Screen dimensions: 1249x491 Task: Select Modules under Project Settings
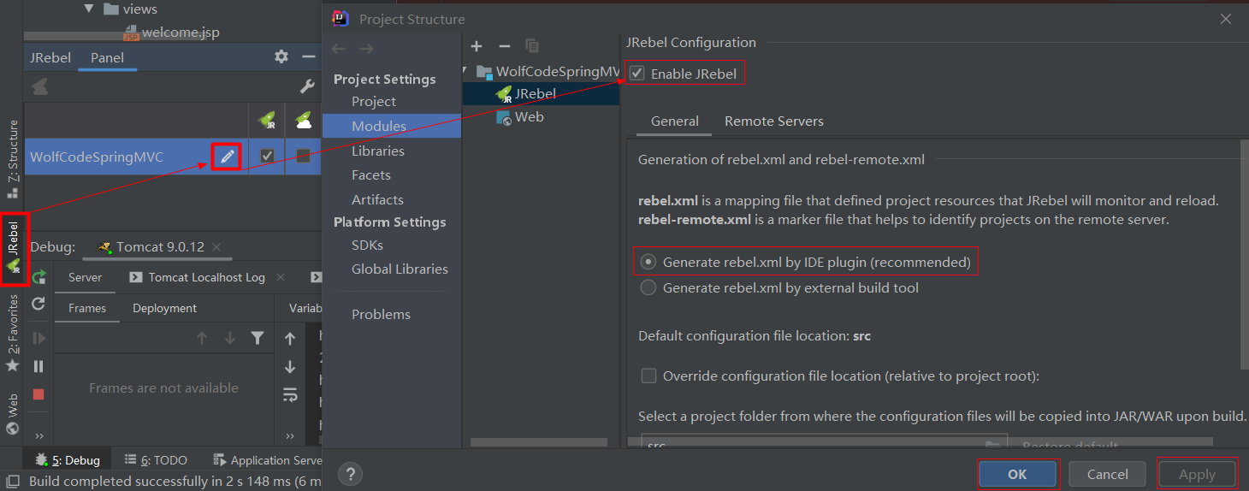392,126
